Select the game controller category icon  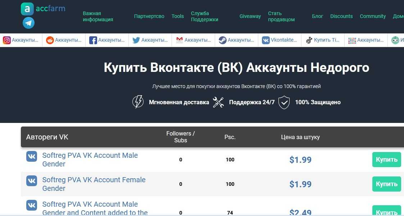pyautogui.click(x=395, y=40)
